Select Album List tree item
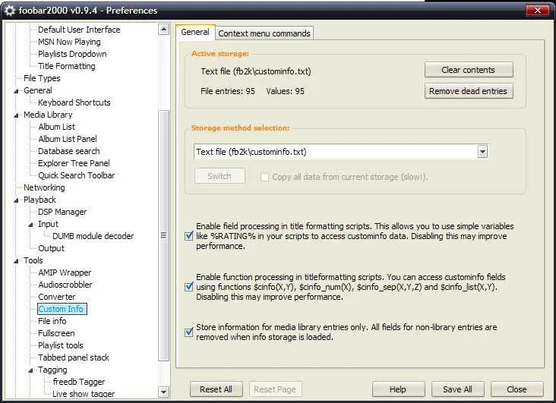Screen dimensions: 556x403 click(x=57, y=127)
